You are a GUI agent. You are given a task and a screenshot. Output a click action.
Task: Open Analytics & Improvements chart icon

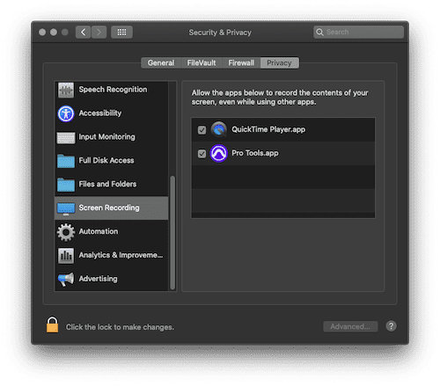point(66,256)
